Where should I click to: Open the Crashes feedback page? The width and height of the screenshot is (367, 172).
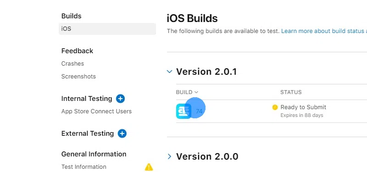[x=72, y=64]
